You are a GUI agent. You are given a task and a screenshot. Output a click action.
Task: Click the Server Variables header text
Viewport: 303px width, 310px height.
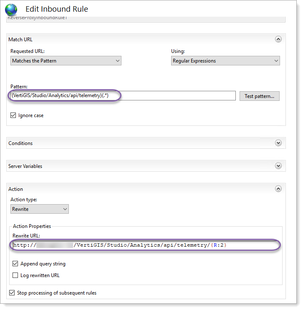[25, 166]
